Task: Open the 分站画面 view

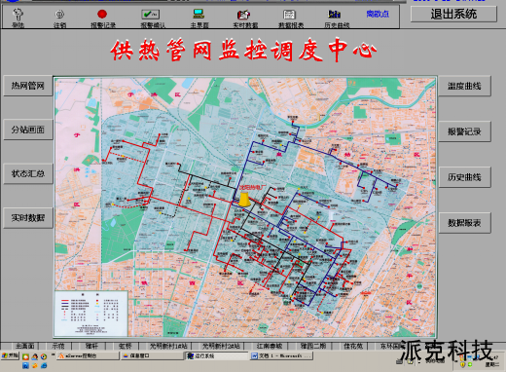Action: [28, 130]
